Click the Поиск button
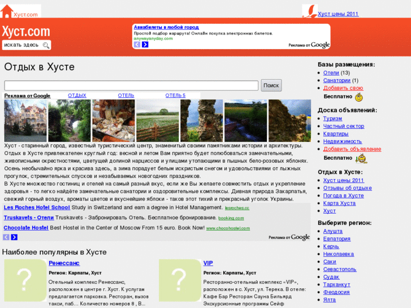 point(271,85)
